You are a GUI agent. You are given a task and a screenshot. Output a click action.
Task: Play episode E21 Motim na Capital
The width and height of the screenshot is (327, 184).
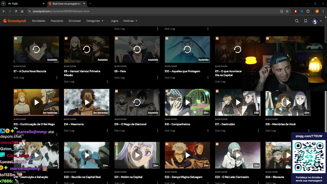coord(137,155)
